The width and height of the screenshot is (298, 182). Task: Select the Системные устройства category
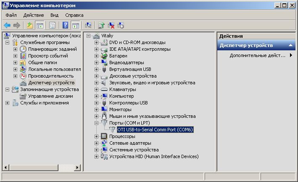(134, 150)
